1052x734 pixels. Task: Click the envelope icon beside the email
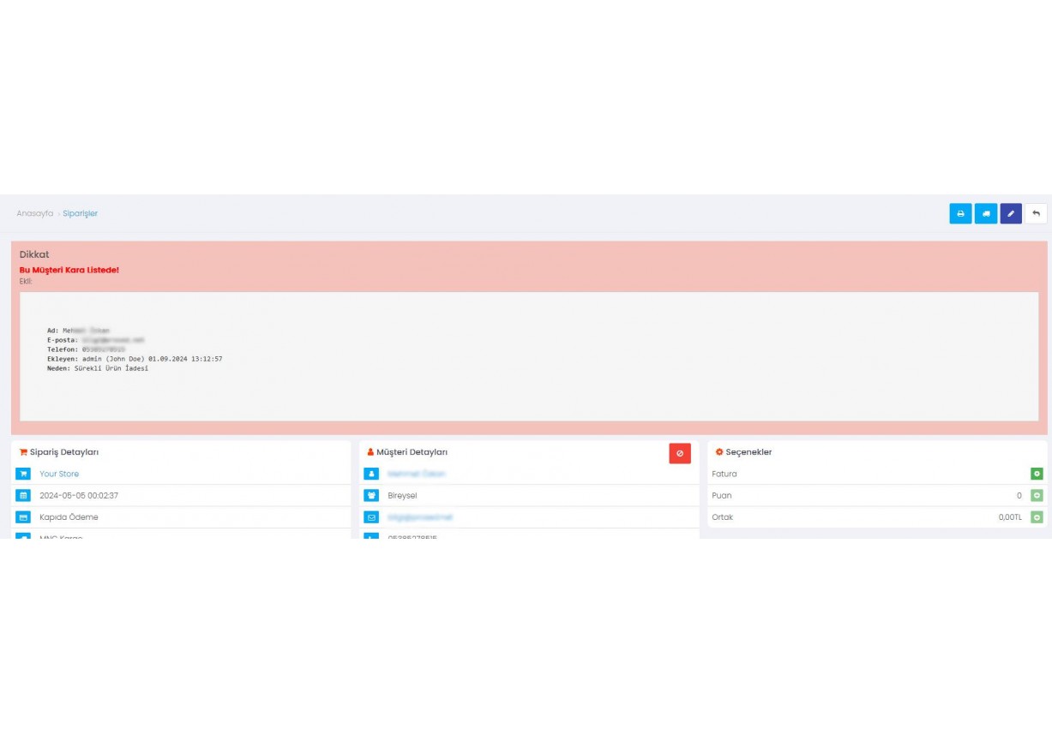point(372,516)
